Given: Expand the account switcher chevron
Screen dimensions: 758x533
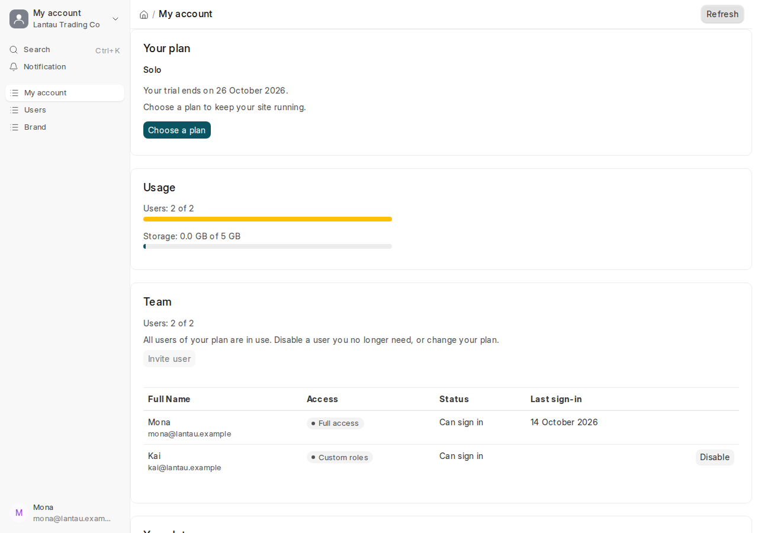Looking at the screenshot, I should click(x=115, y=19).
